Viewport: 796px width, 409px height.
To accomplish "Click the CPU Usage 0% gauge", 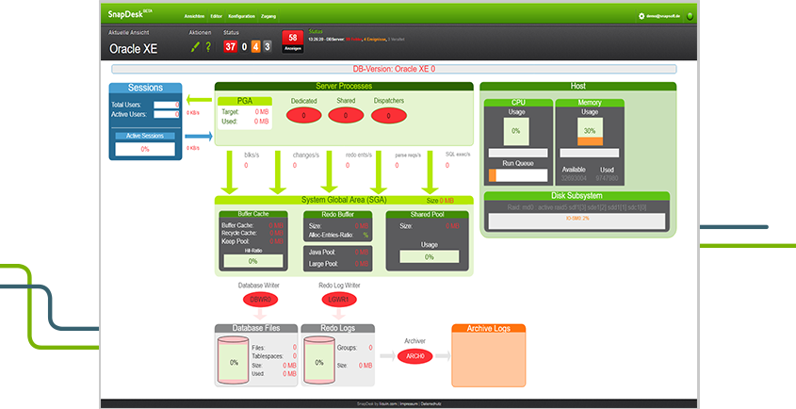I will [x=516, y=131].
